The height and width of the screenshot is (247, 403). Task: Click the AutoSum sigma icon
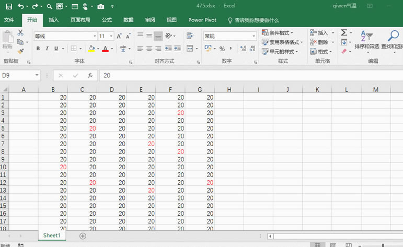click(x=344, y=32)
